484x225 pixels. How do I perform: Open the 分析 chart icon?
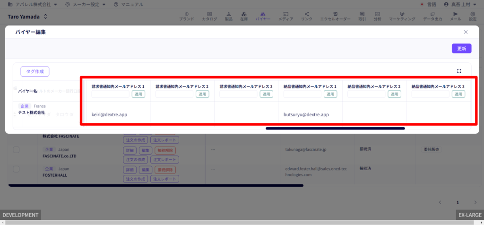click(377, 14)
